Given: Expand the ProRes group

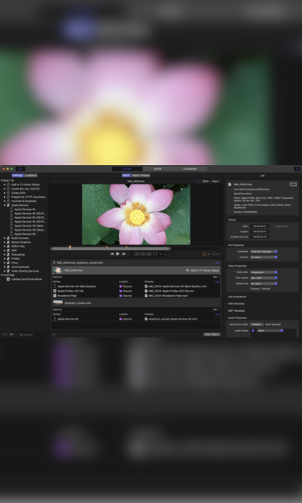Looking at the screenshot, I should coord(4,258).
